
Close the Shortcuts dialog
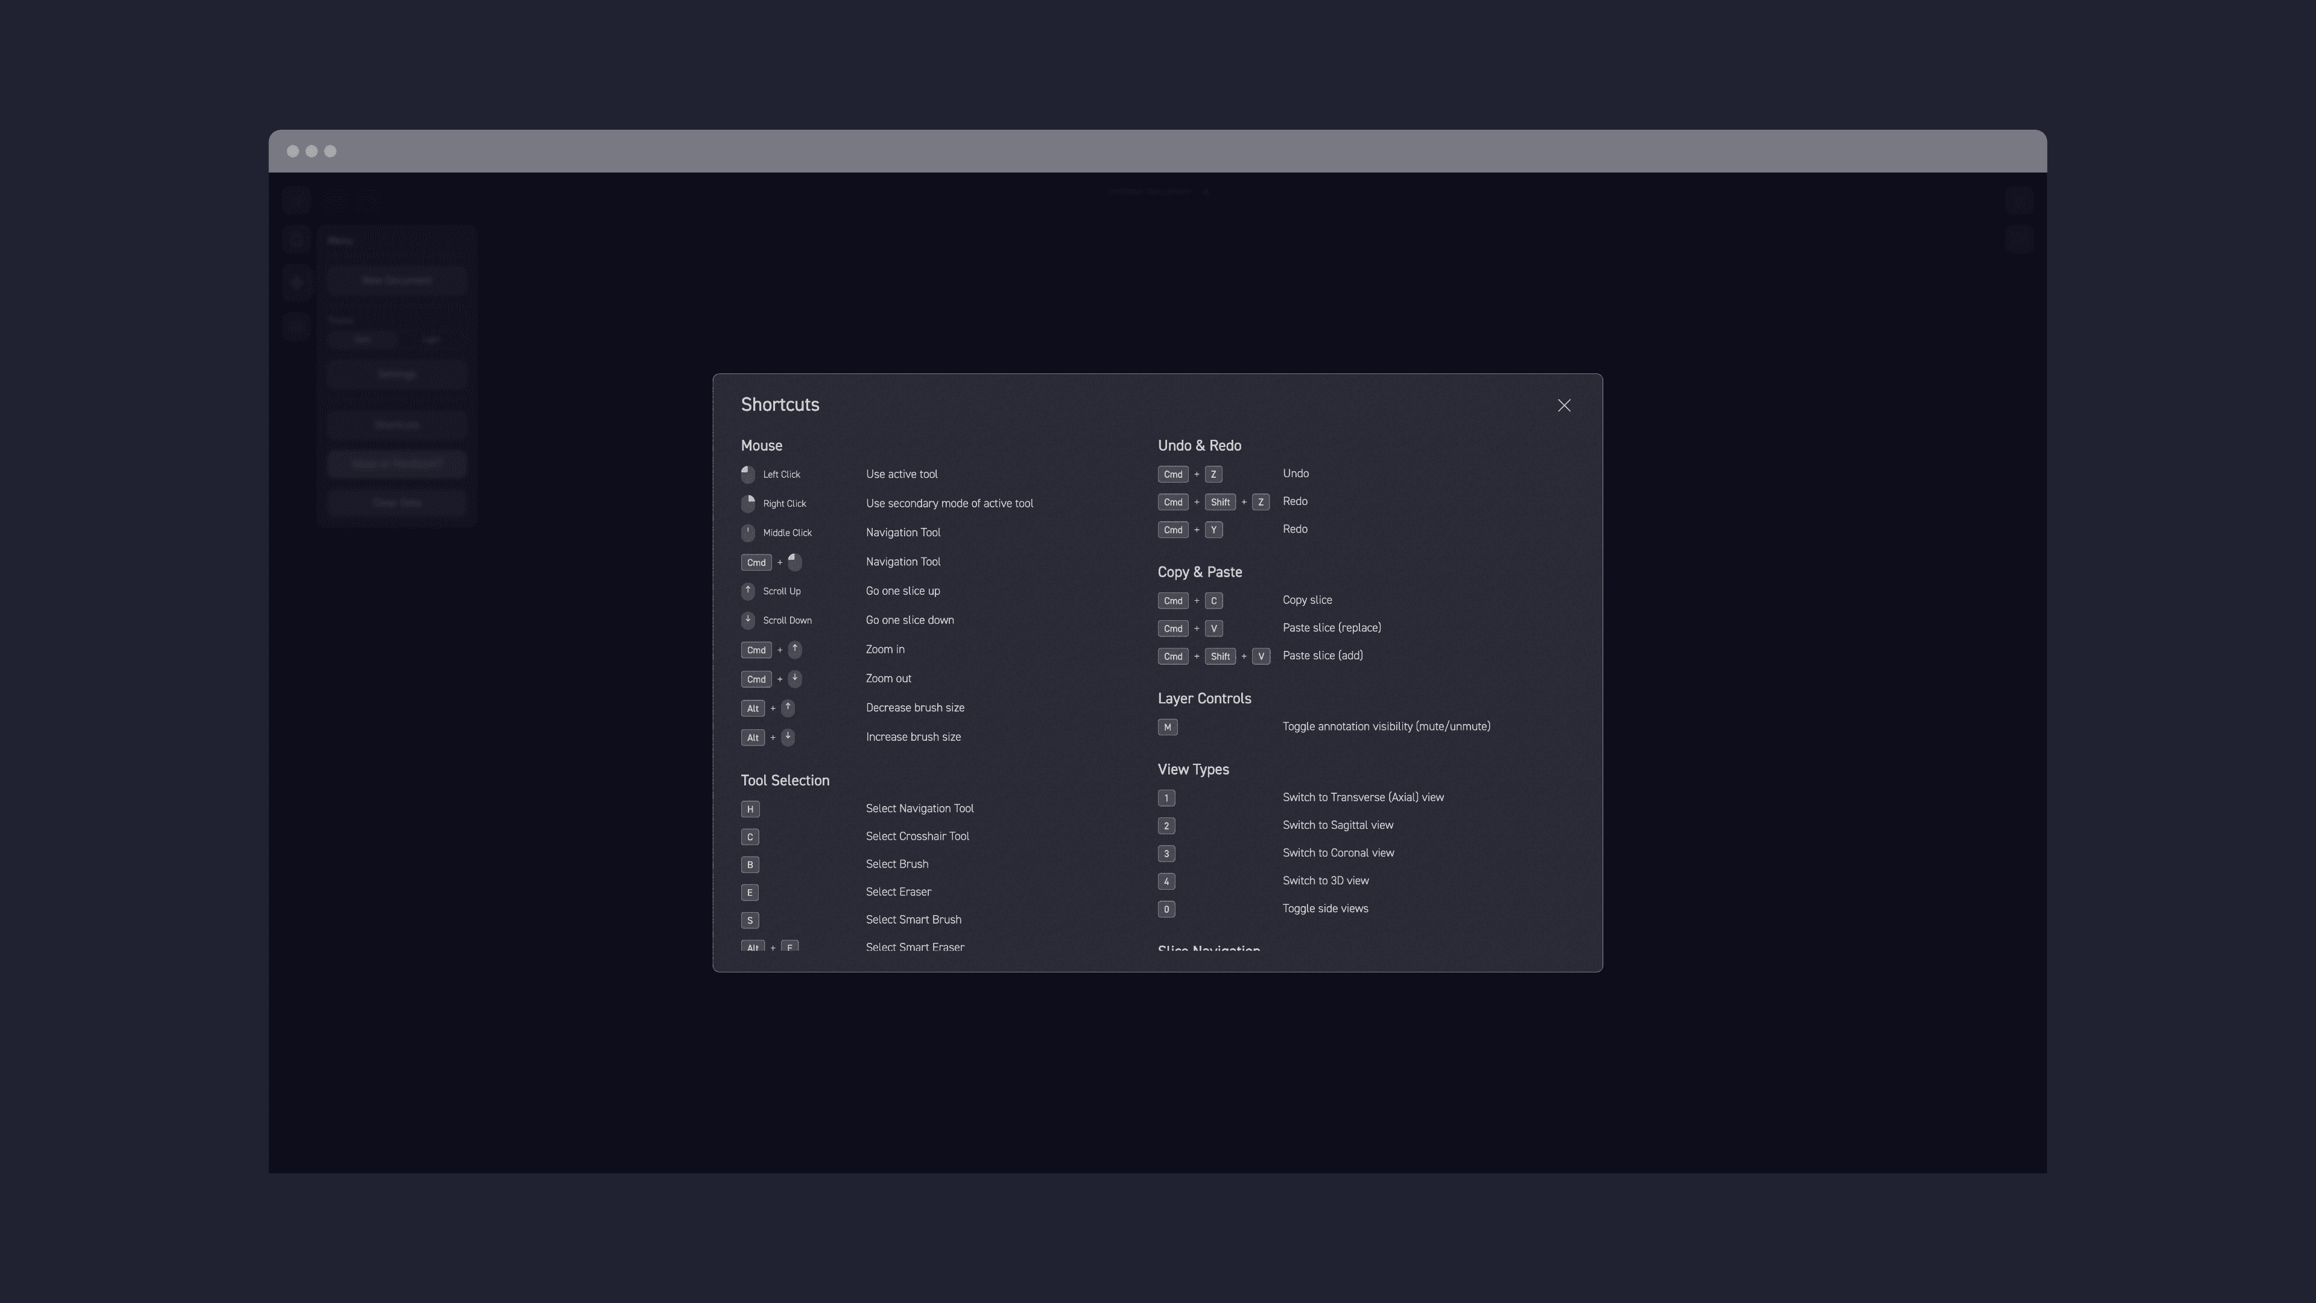tap(1563, 405)
